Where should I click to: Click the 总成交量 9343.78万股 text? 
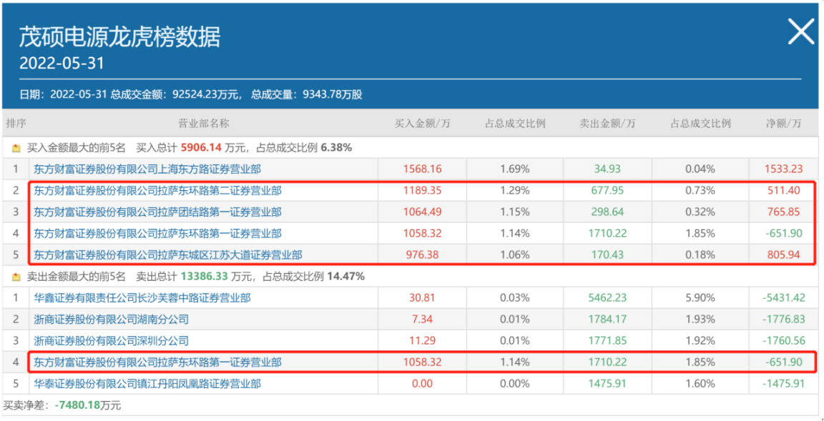click(x=306, y=95)
